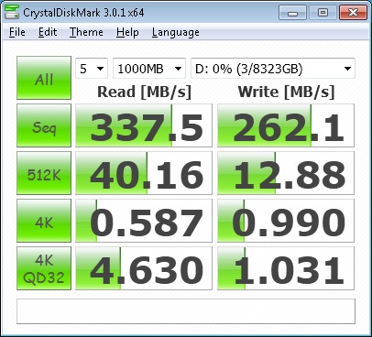This screenshot has height=337, width=372.
Task: Select the Seq write result 262.1
Action: [x=286, y=125]
